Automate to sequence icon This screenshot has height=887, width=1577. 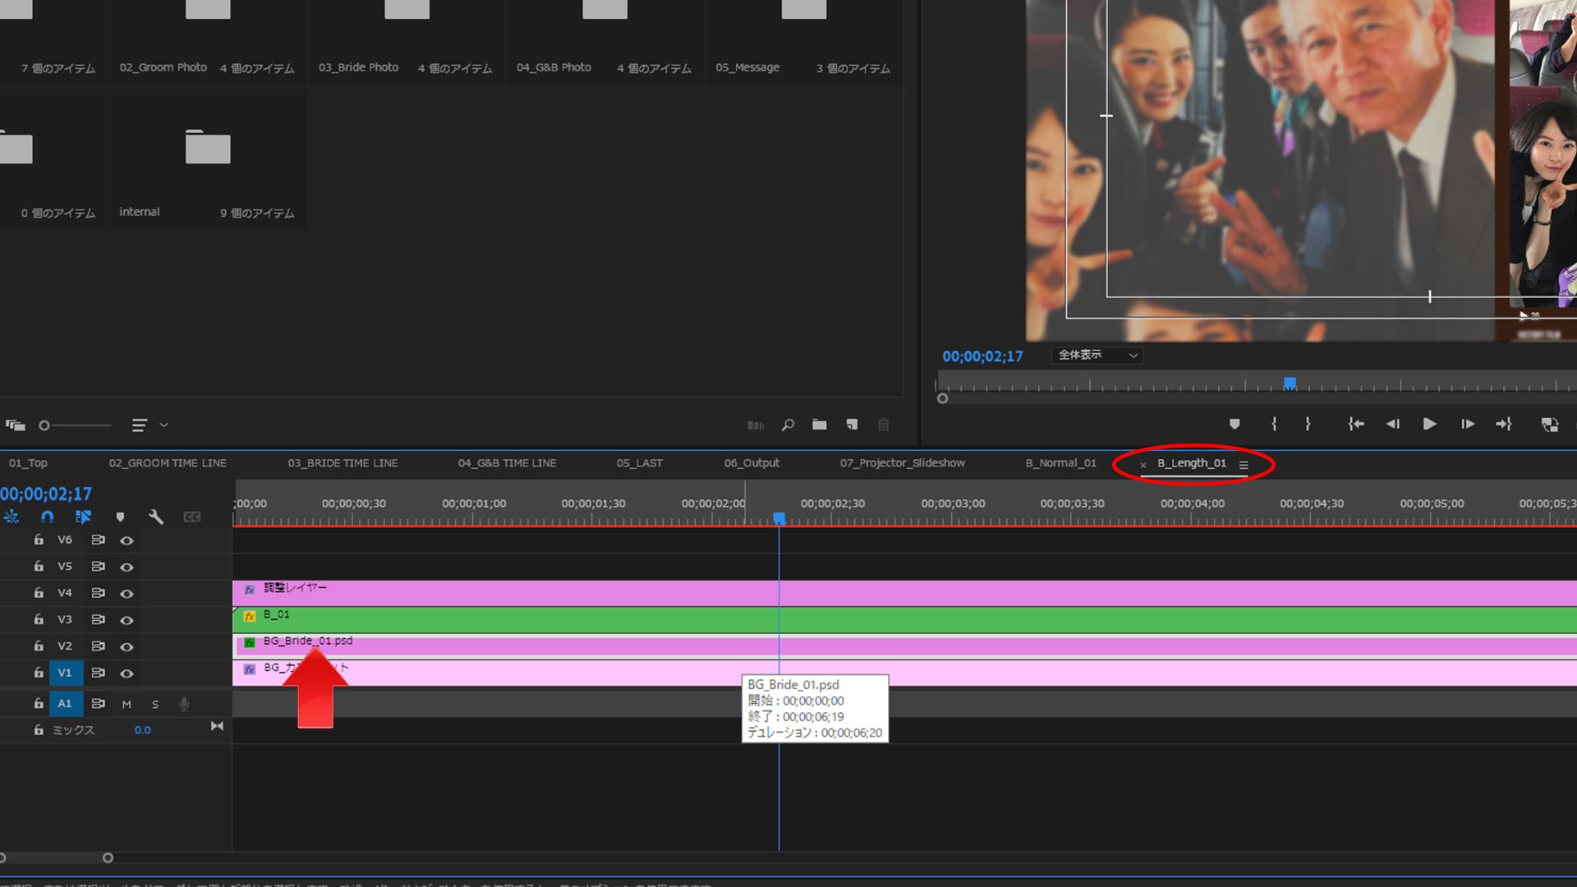pos(756,425)
